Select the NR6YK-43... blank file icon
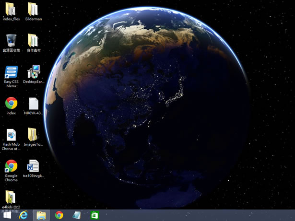The height and width of the screenshot is (221, 295). point(33,104)
